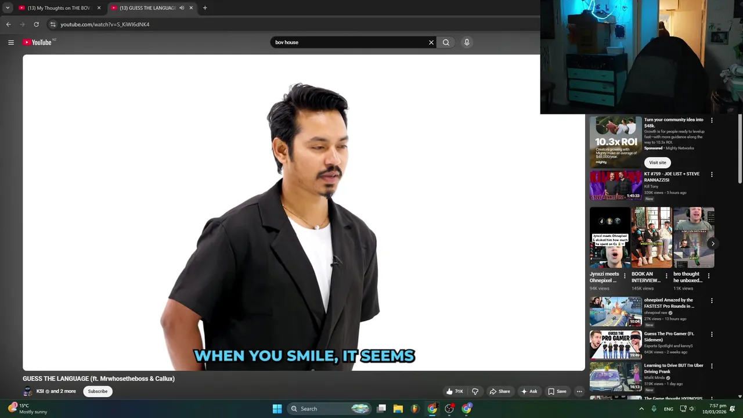Switch ENG input language indicator
This screenshot has height=418, width=743.
click(669, 409)
